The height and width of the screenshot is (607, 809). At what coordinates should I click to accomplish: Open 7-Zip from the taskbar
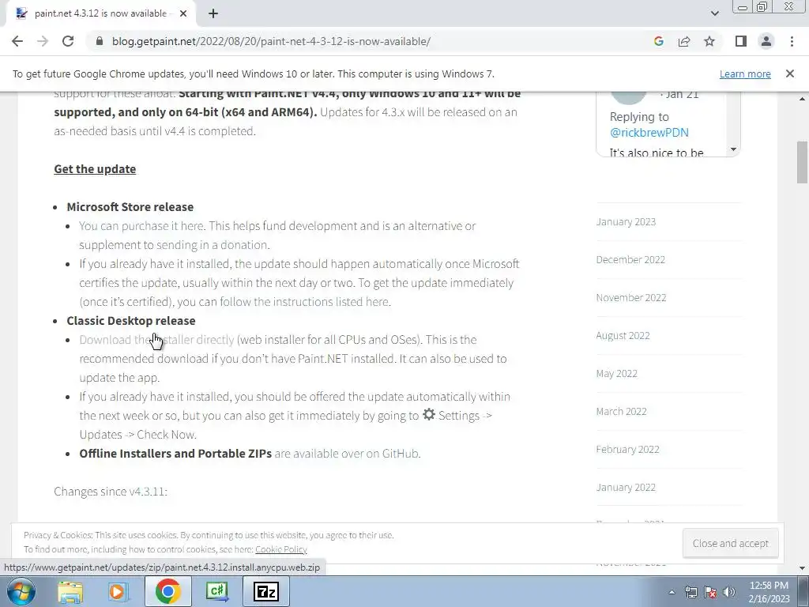[265, 591]
